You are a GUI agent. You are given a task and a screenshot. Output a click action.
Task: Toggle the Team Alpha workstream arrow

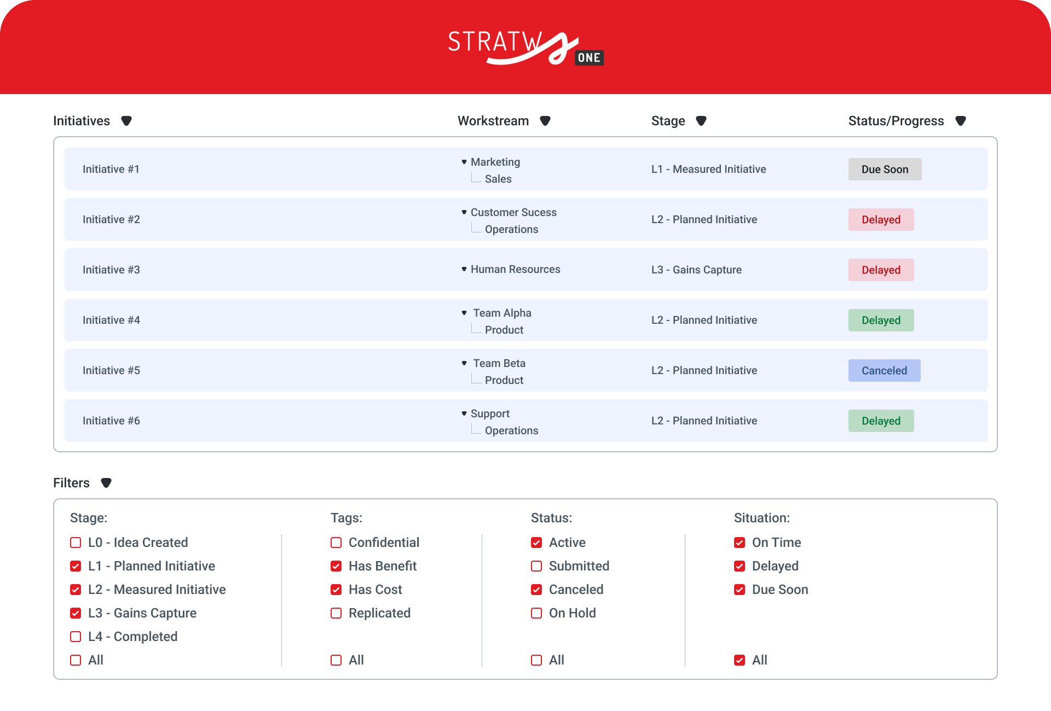click(464, 313)
